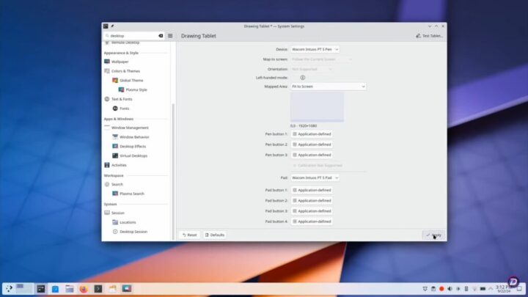
Task: Set the Pad button 1 action
Action: (312, 190)
